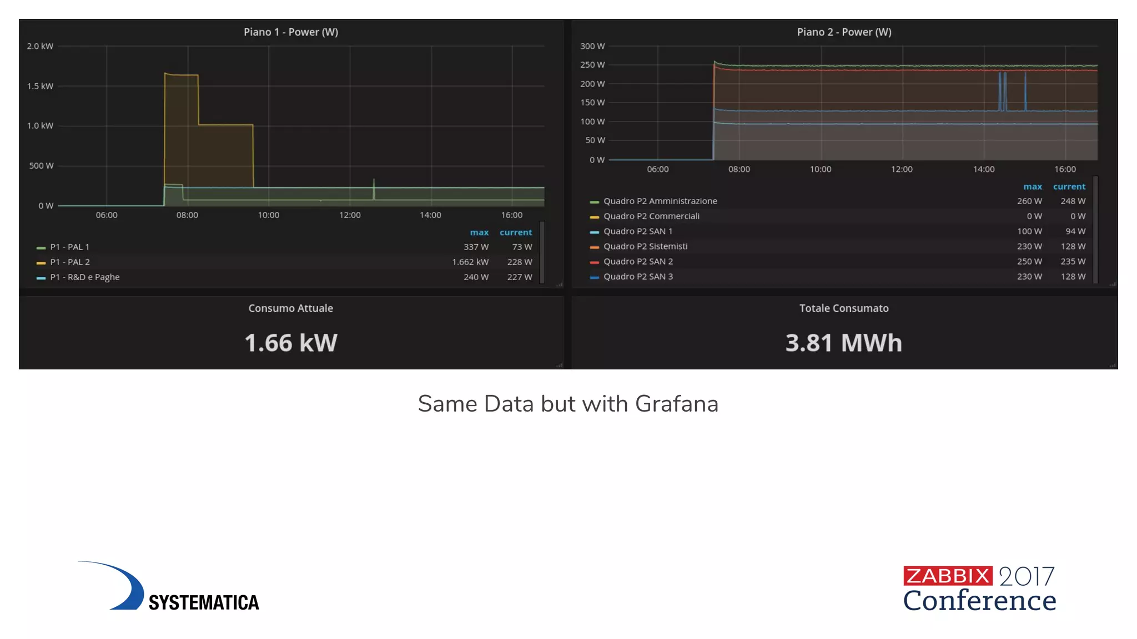The width and height of the screenshot is (1137, 639).
Task: Click the Systematica logo
Action: pyautogui.click(x=168, y=586)
